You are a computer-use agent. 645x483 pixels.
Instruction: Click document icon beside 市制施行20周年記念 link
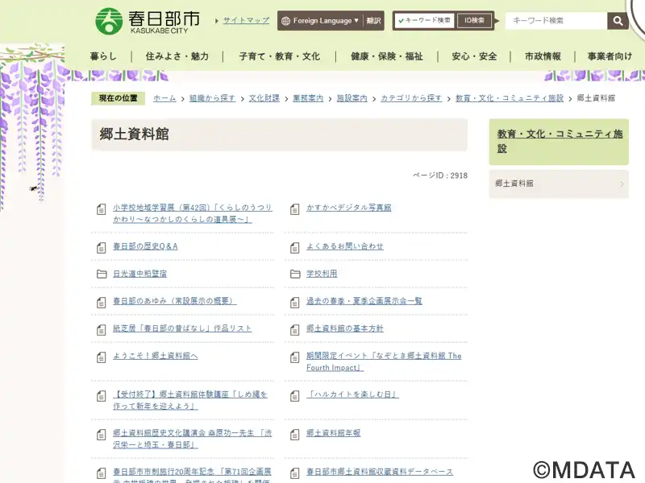point(102,473)
